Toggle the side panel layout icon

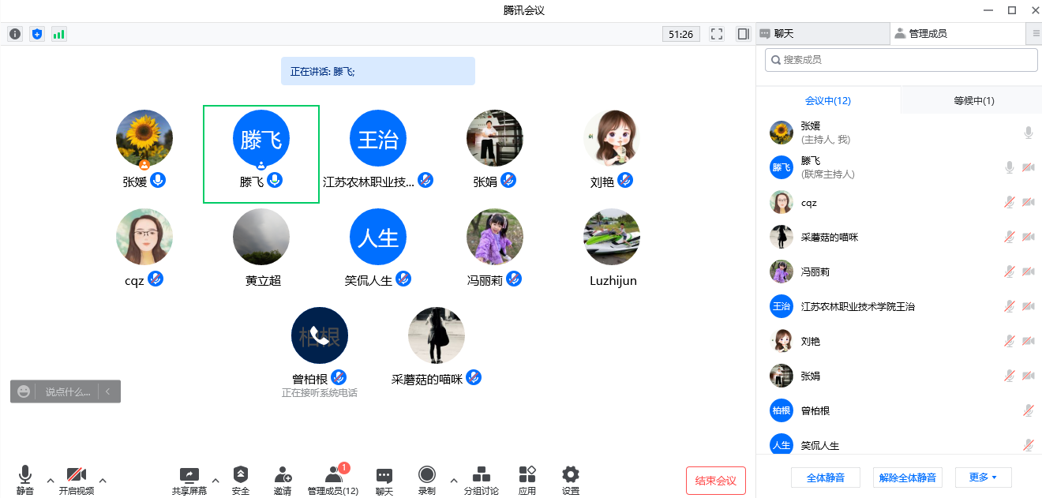point(743,34)
